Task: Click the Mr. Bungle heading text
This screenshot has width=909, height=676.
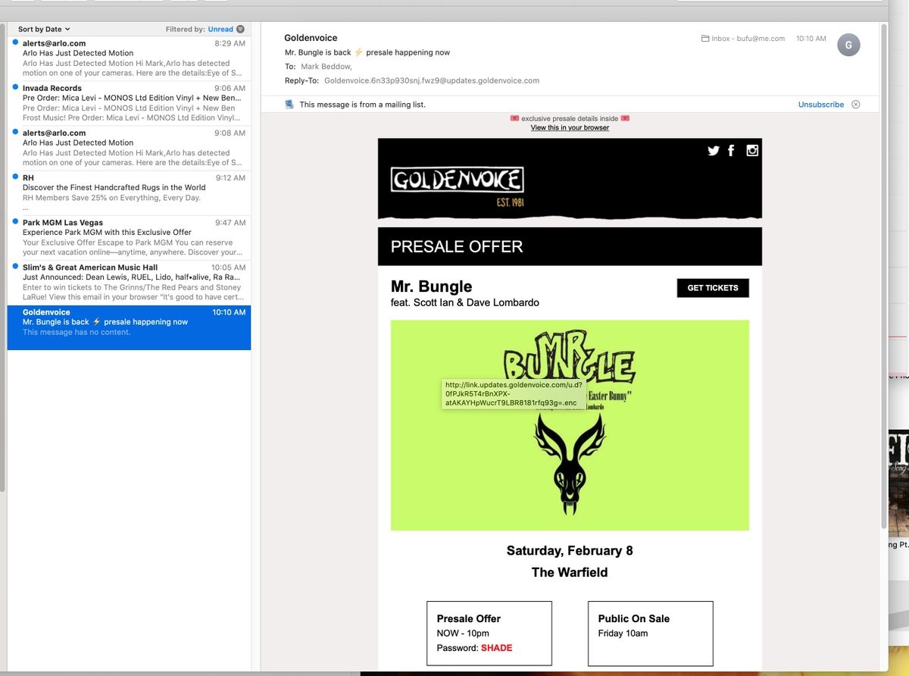Action: coord(431,286)
